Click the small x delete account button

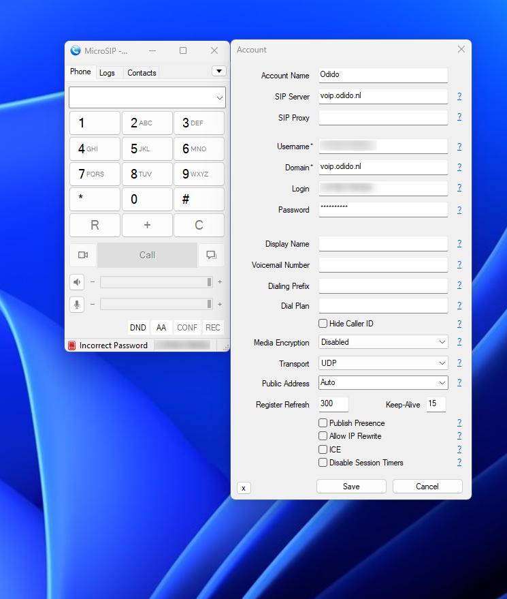(244, 488)
